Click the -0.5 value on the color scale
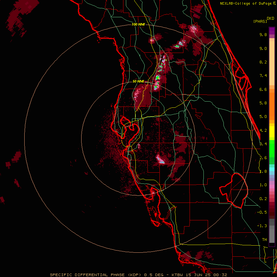 (262, 212)
